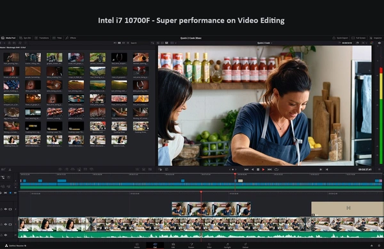The height and width of the screenshot is (249, 384).
Task: Click the play reverse button
Action: (x=253, y=170)
